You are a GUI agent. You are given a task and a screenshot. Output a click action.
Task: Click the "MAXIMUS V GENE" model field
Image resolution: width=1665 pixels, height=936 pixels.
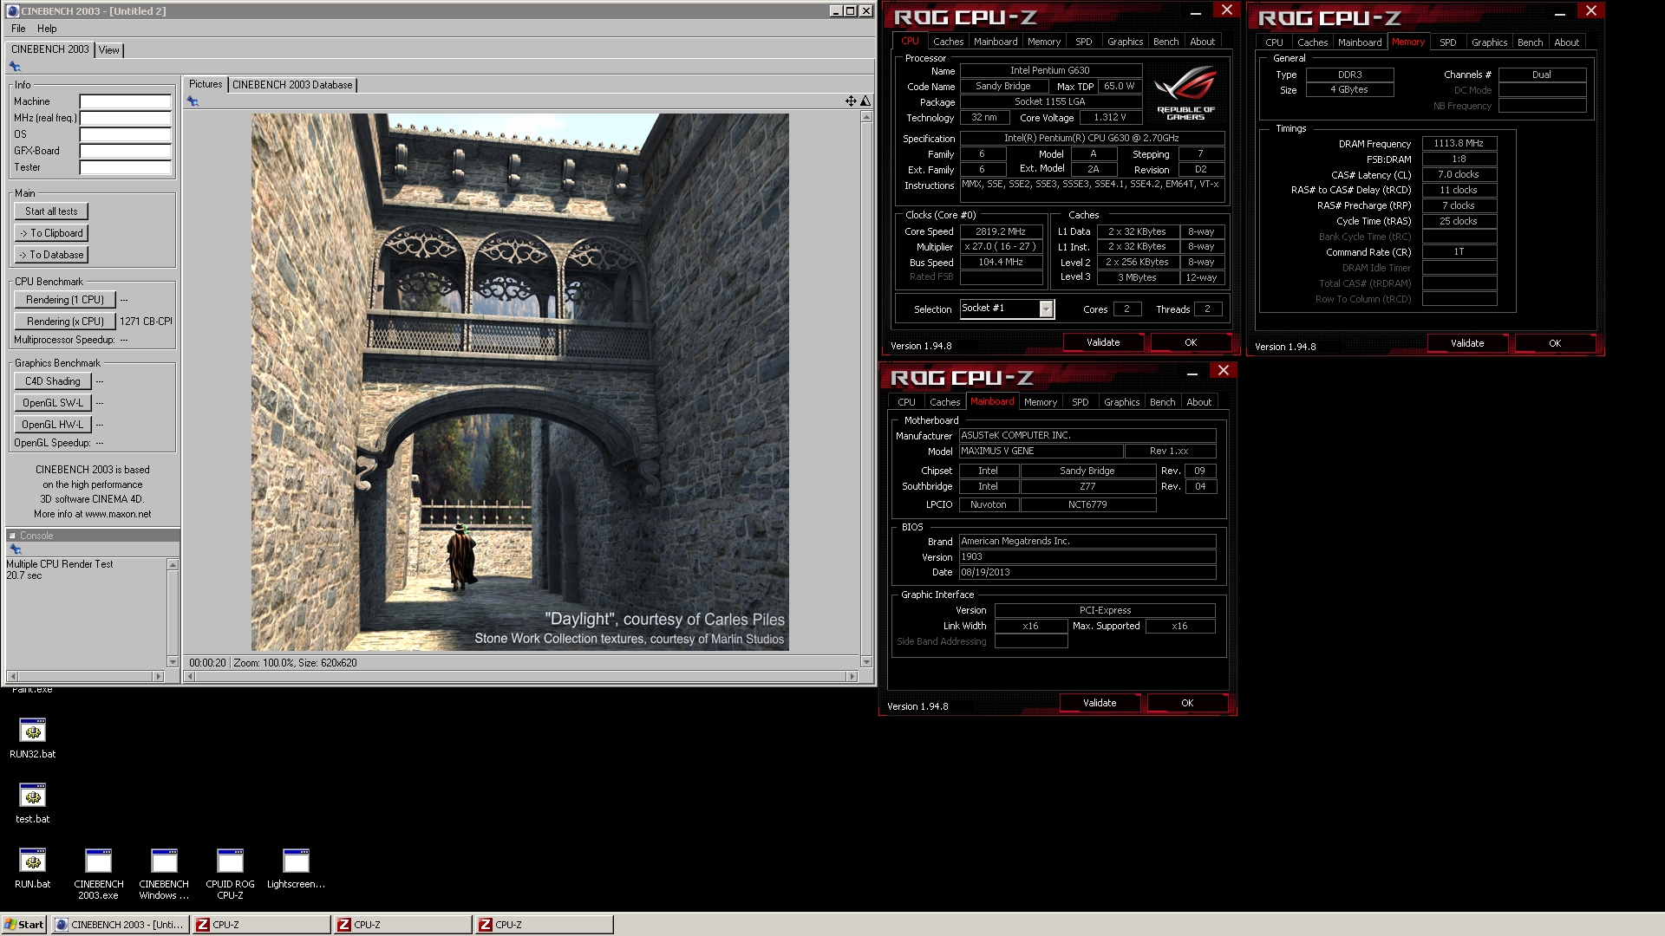tap(1041, 452)
